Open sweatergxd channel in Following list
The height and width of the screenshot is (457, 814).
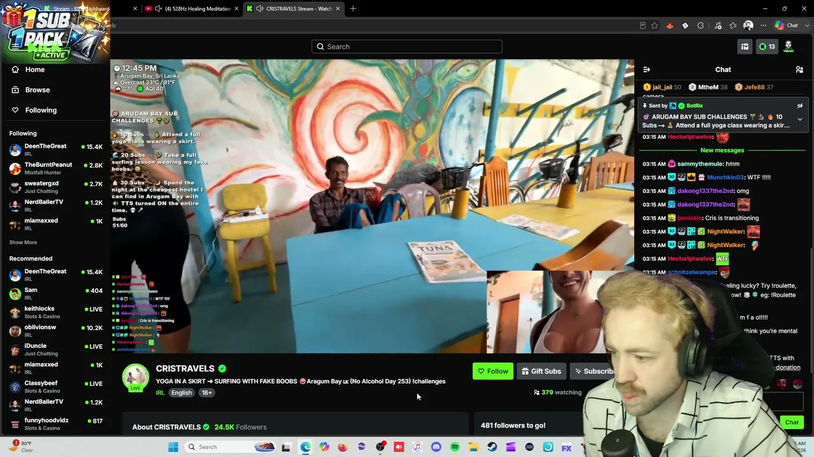55,187
